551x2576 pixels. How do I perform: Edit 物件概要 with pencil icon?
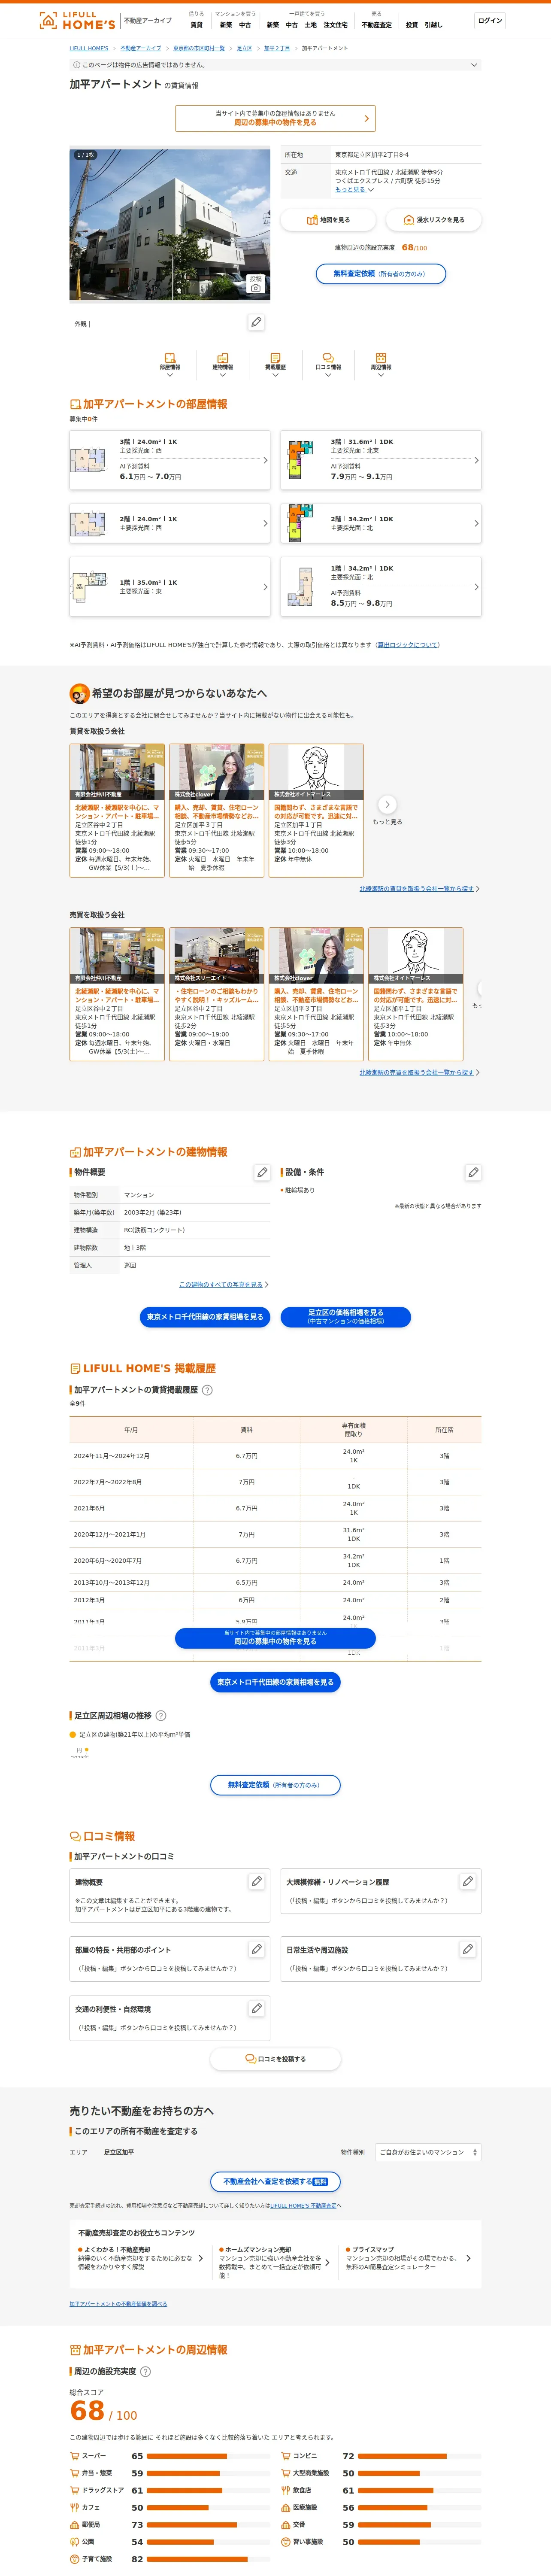tap(262, 1172)
